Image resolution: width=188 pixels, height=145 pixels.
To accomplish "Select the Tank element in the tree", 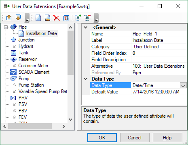I will point(23,53).
